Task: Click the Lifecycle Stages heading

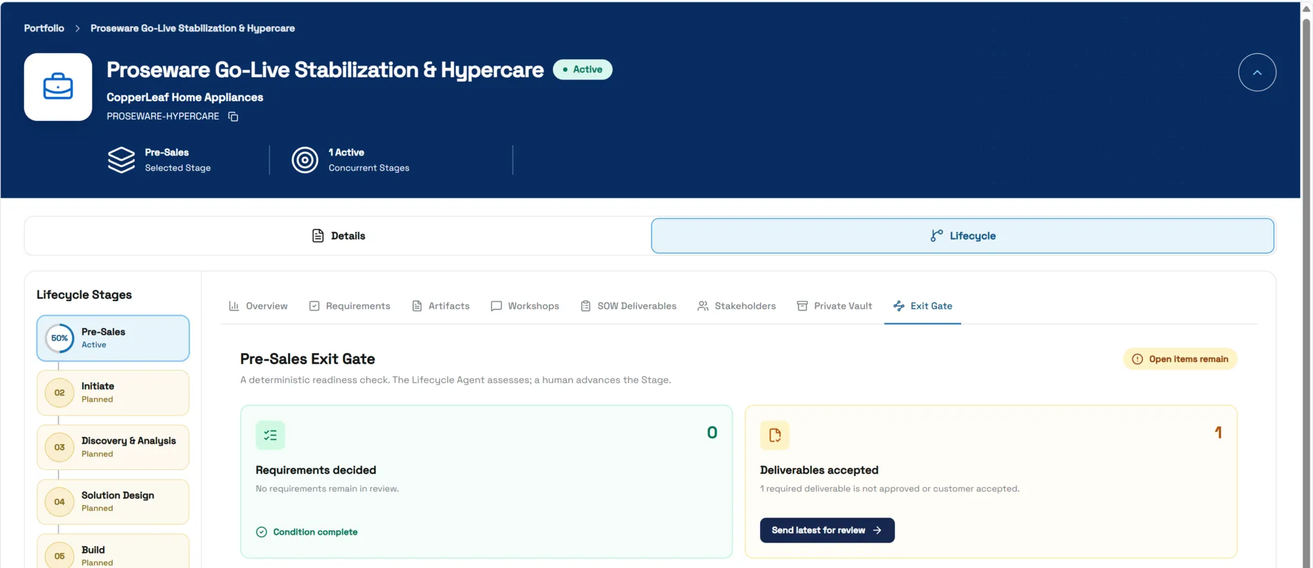Action: pos(84,295)
